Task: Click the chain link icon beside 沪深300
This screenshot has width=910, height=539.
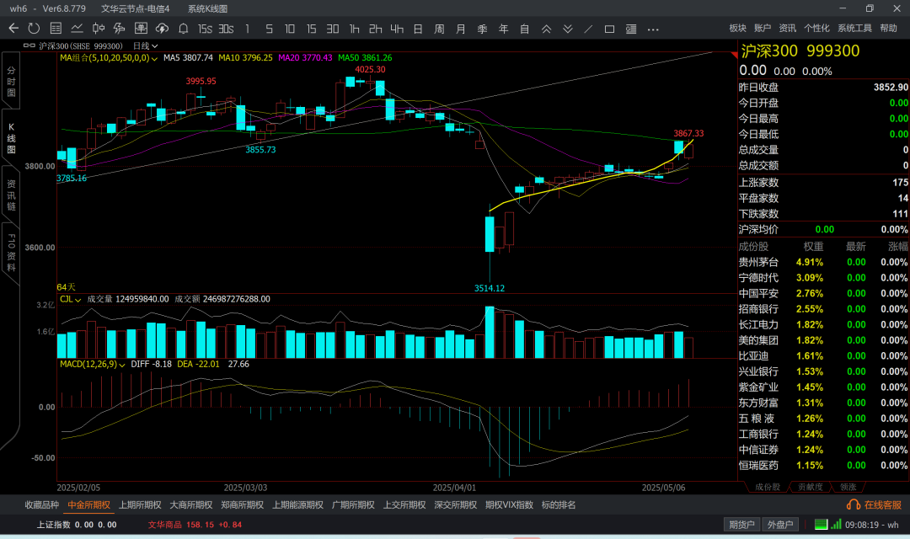Action: point(30,45)
